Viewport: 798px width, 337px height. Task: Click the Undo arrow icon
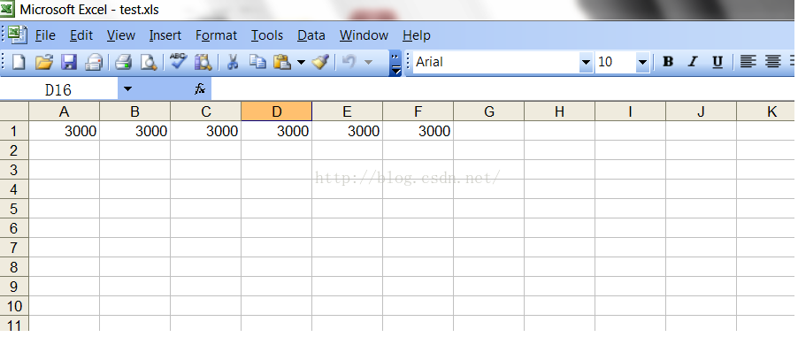[349, 62]
